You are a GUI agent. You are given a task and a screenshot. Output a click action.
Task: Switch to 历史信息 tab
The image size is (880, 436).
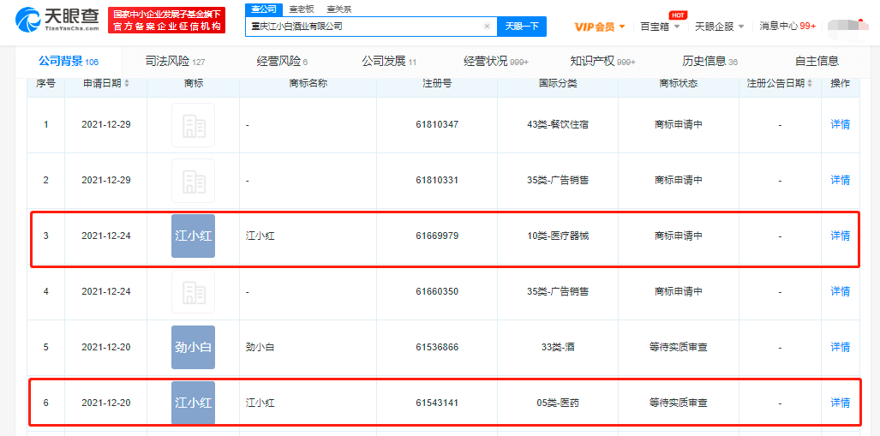tap(710, 61)
